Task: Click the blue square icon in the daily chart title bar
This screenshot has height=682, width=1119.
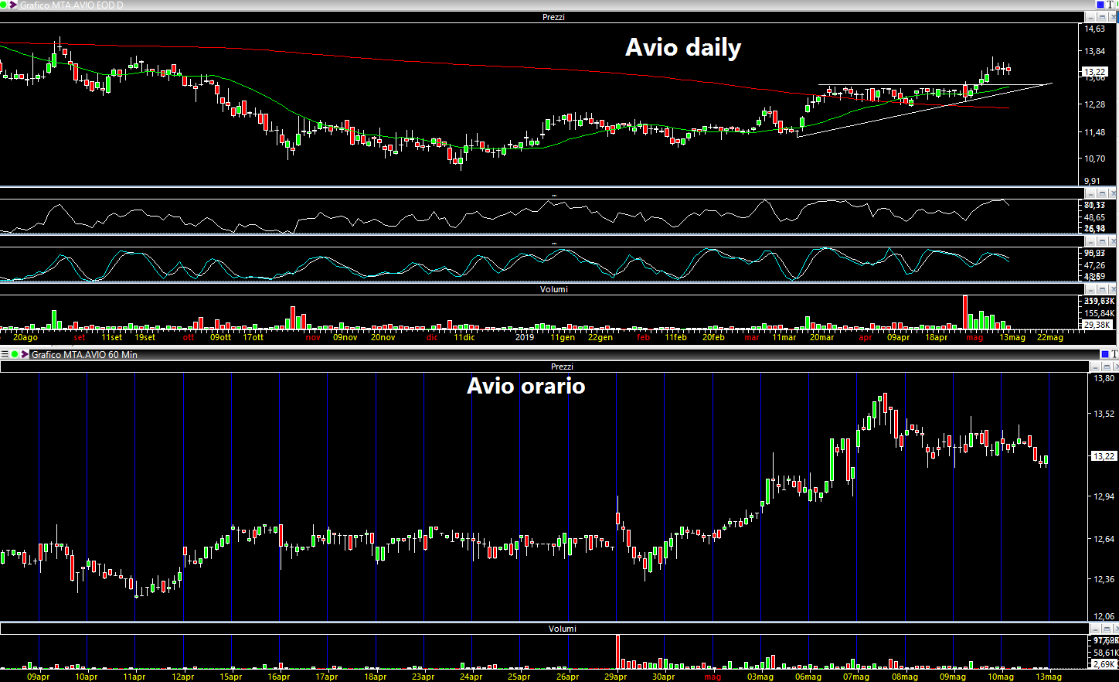Action: point(1100,5)
